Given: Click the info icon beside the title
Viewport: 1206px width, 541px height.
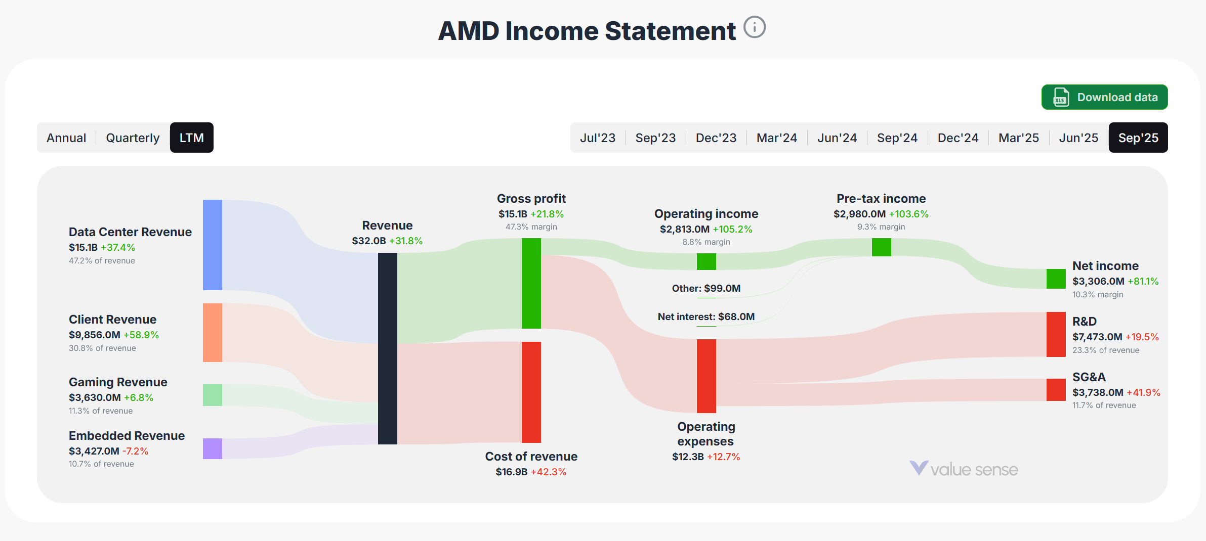Looking at the screenshot, I should (754, 27).
